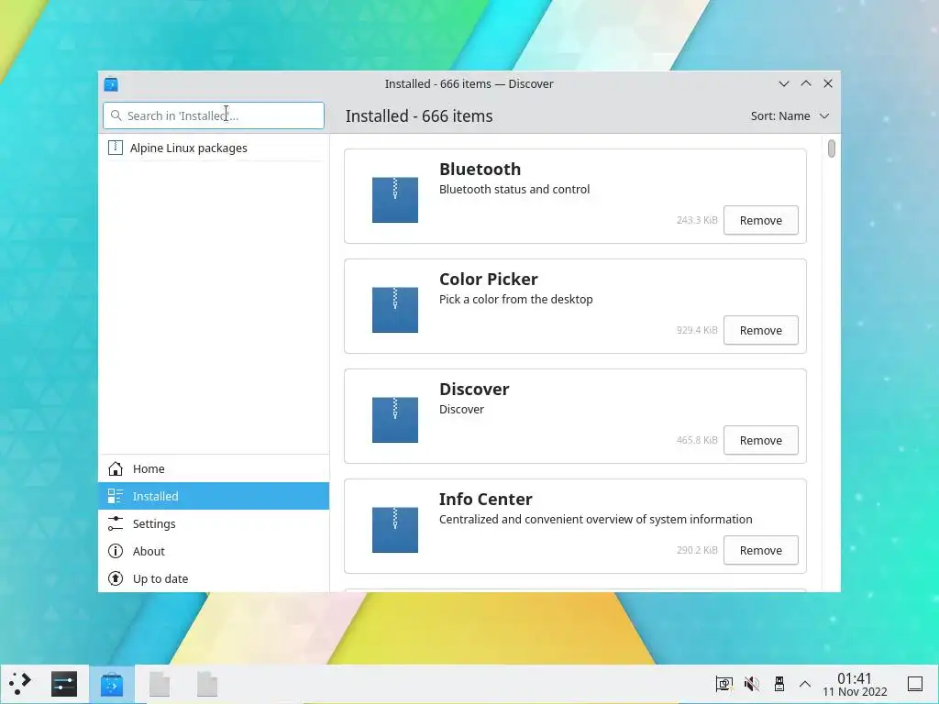Click the Discover package icon

[x=395, y=420]
